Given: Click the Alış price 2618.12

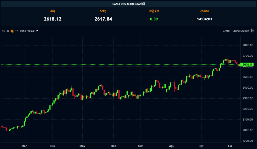Looking at the screenshot, I should pos(53,19).
